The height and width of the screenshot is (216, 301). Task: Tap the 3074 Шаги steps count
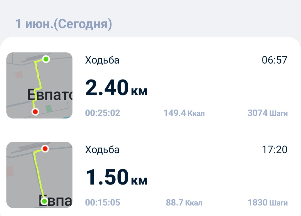[x=268, y=113]
